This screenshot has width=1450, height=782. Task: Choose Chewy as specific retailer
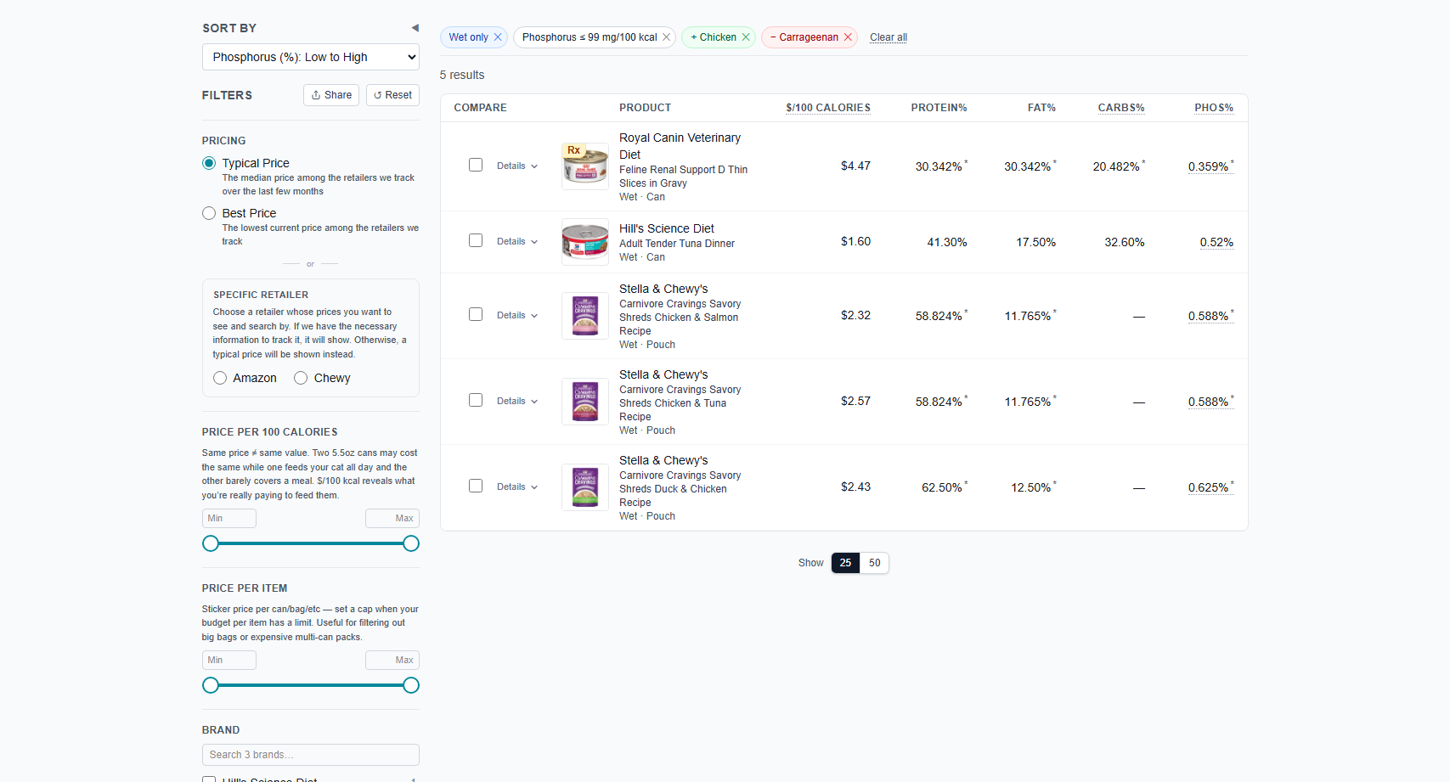tap(301, 378)
